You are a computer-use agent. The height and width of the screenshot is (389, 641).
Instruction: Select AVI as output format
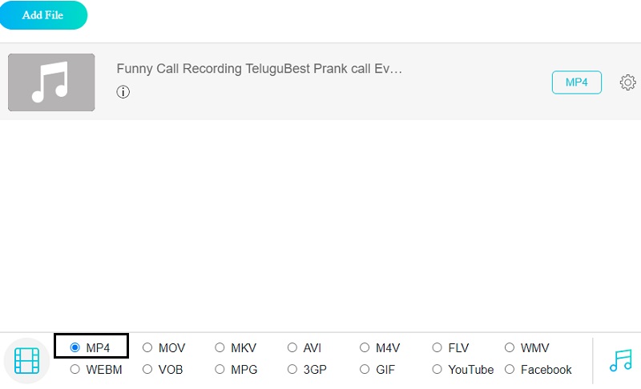(x=292, y=347)
